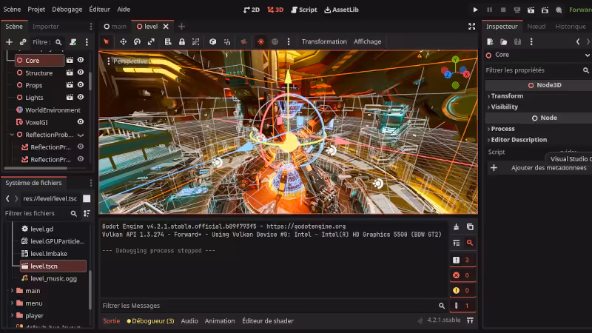The width and height of the screenshot is (592, 333).
Task: Load resource folder icon in Inspector
Action: [x=504, y=41]
